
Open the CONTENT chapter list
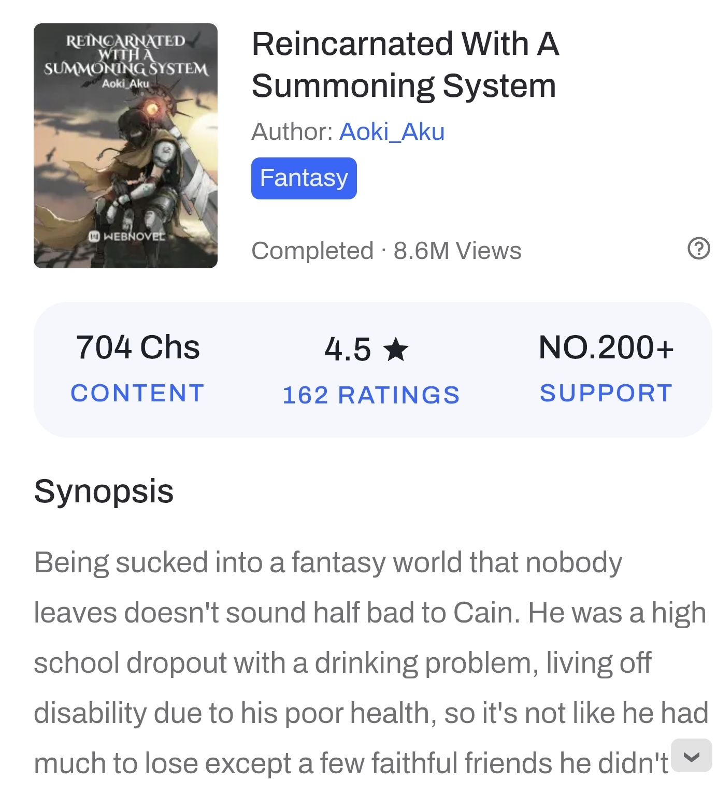pyautogui.click(x=138, y=393)
